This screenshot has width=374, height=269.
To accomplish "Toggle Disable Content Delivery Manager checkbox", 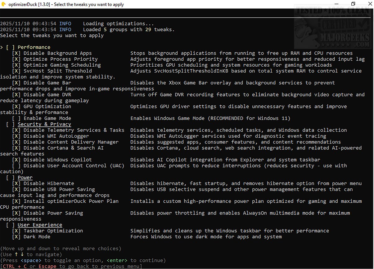I will point(16,142).
